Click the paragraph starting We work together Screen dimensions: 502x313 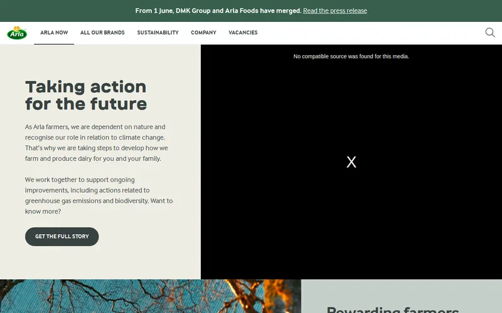tap(99, 195)
